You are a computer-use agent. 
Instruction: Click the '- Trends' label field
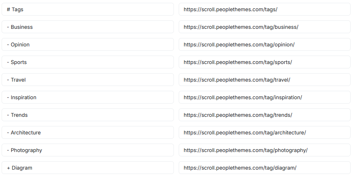(x=88, y=115)
